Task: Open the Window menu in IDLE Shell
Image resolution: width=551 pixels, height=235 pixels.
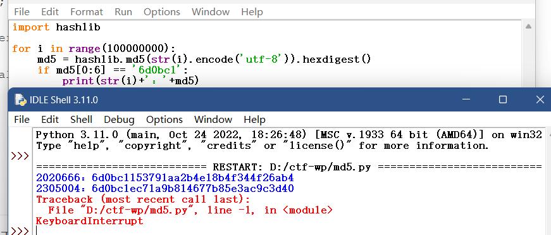Action: [213, 120]
